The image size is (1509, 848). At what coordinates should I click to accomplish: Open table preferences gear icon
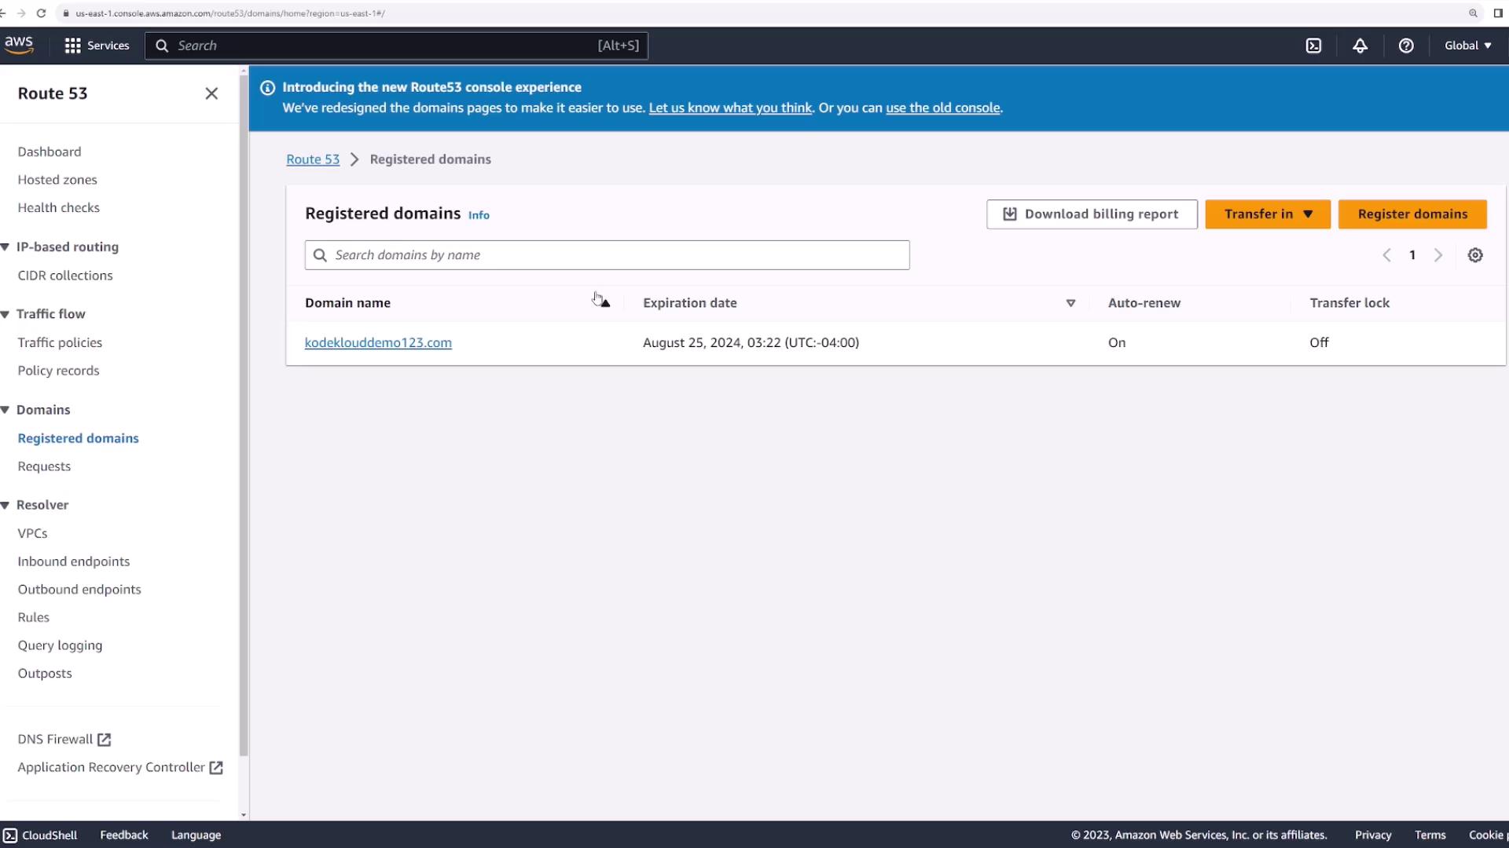[x=1475, y=255]
